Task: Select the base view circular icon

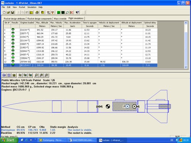Action: [9, 75]
